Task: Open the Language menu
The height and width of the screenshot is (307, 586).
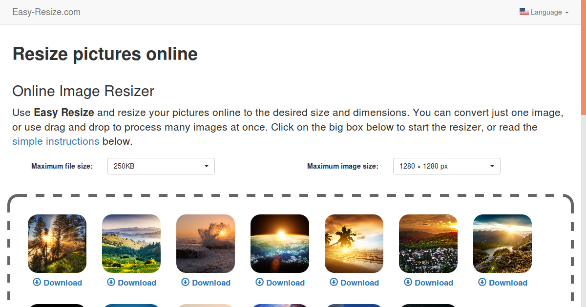Action: click(x=544, y=12)
